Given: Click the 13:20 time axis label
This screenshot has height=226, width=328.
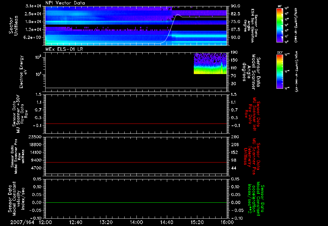Looking at the screenshot, I should (106, 222).
